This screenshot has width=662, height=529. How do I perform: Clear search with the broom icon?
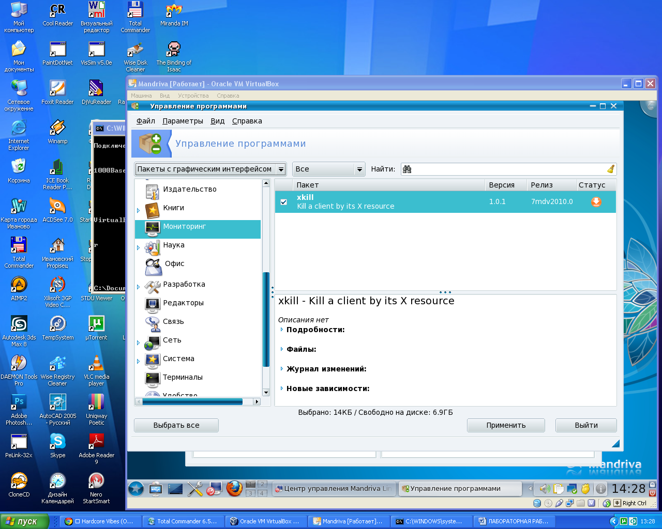coord(611,169)
